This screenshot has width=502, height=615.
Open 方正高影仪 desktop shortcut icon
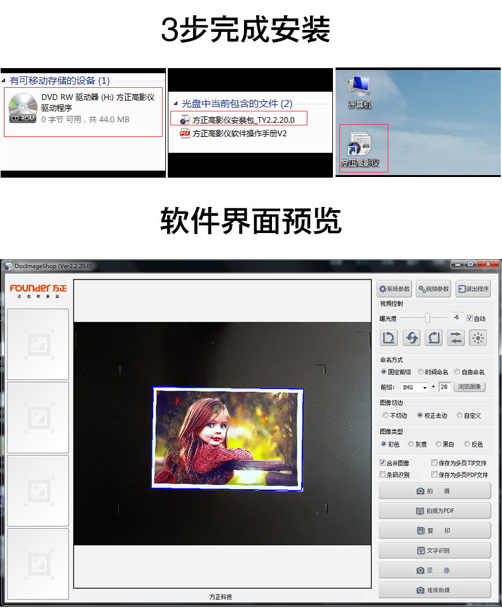[x=359, y=145]
